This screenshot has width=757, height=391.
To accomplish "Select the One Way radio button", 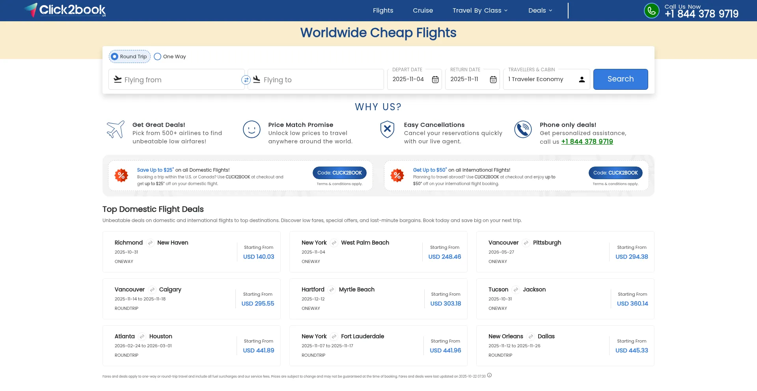I will (158, 57).
